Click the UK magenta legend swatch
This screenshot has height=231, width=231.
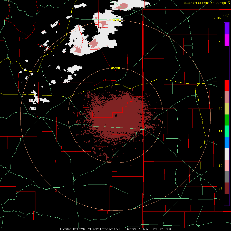[227, 40]
